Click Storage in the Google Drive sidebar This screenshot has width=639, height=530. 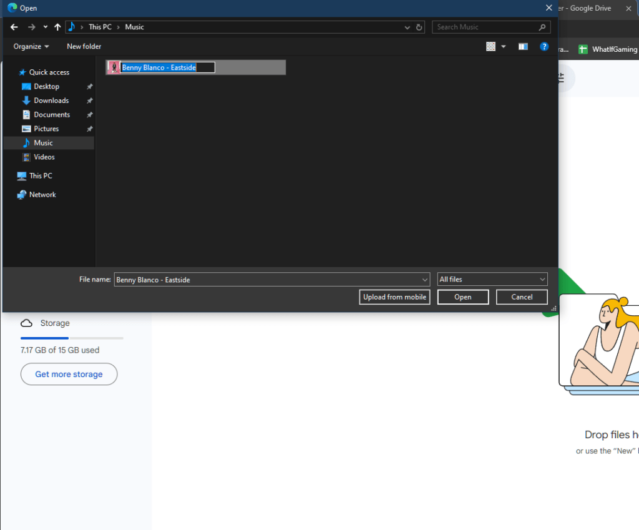[x=55, y=323]
